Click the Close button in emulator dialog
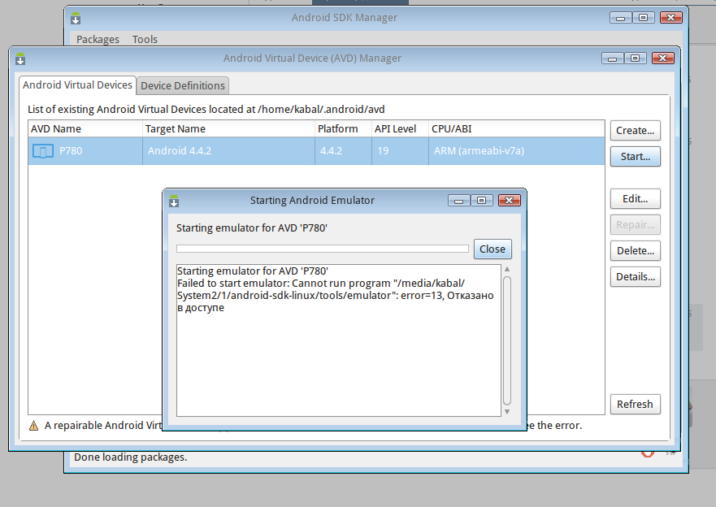716x507 pixels. [x=493, y=249]
